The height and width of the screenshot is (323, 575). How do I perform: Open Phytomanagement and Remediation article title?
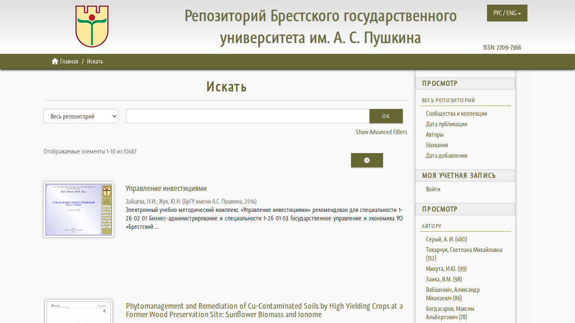(264, 310)
